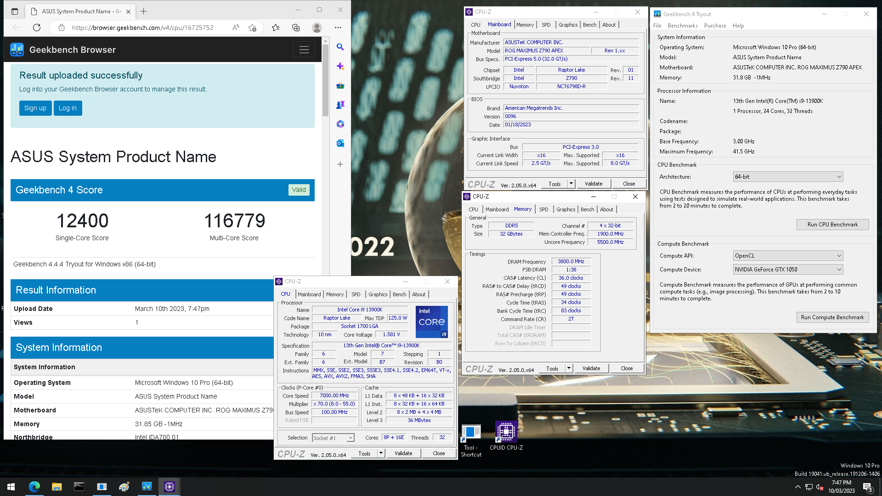Switch to About tab in CPU-Z CPU window
The height and width of the screenshot is (496, 882).
pos(418,294)
